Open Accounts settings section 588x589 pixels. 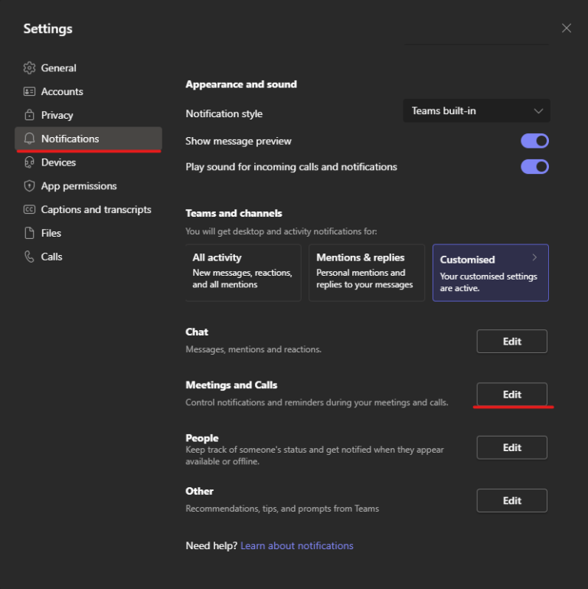88,92
